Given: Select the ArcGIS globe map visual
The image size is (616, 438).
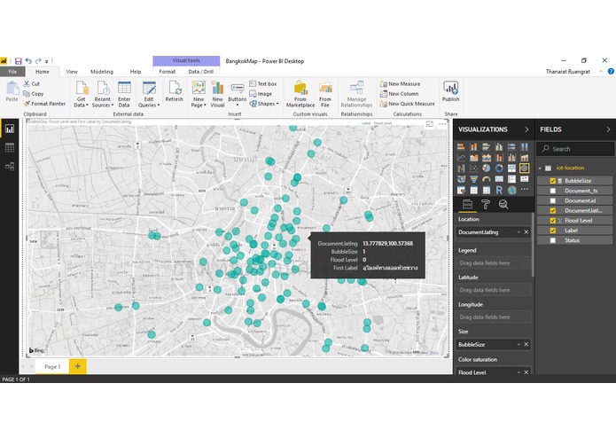Looking at the screenshot, I should [x=511, y=190].
